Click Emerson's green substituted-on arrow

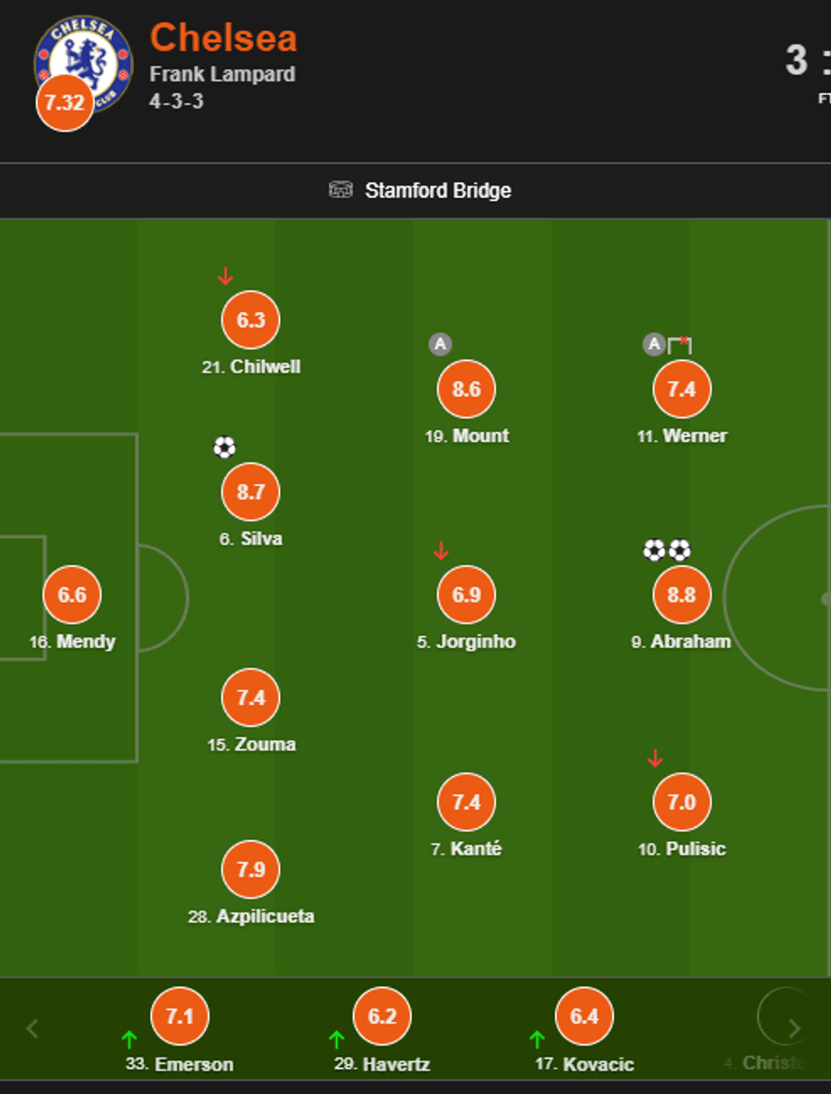pyautogui.click(x=129, y=1039)
